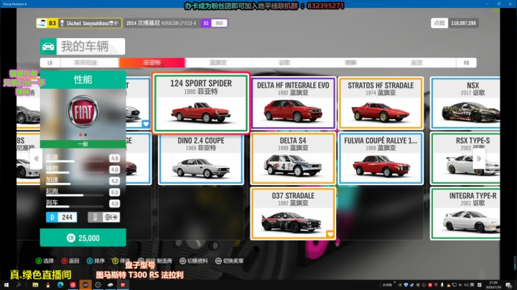The image size is (517, 290).
Task: Select the Stratos HF Stradale card
Action: point(381,103)
